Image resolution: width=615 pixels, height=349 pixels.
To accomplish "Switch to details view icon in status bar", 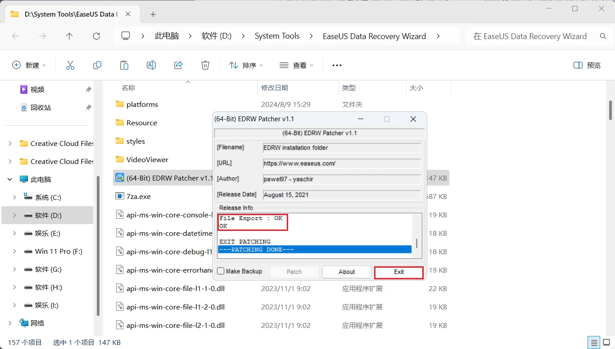I will [594, 342].
